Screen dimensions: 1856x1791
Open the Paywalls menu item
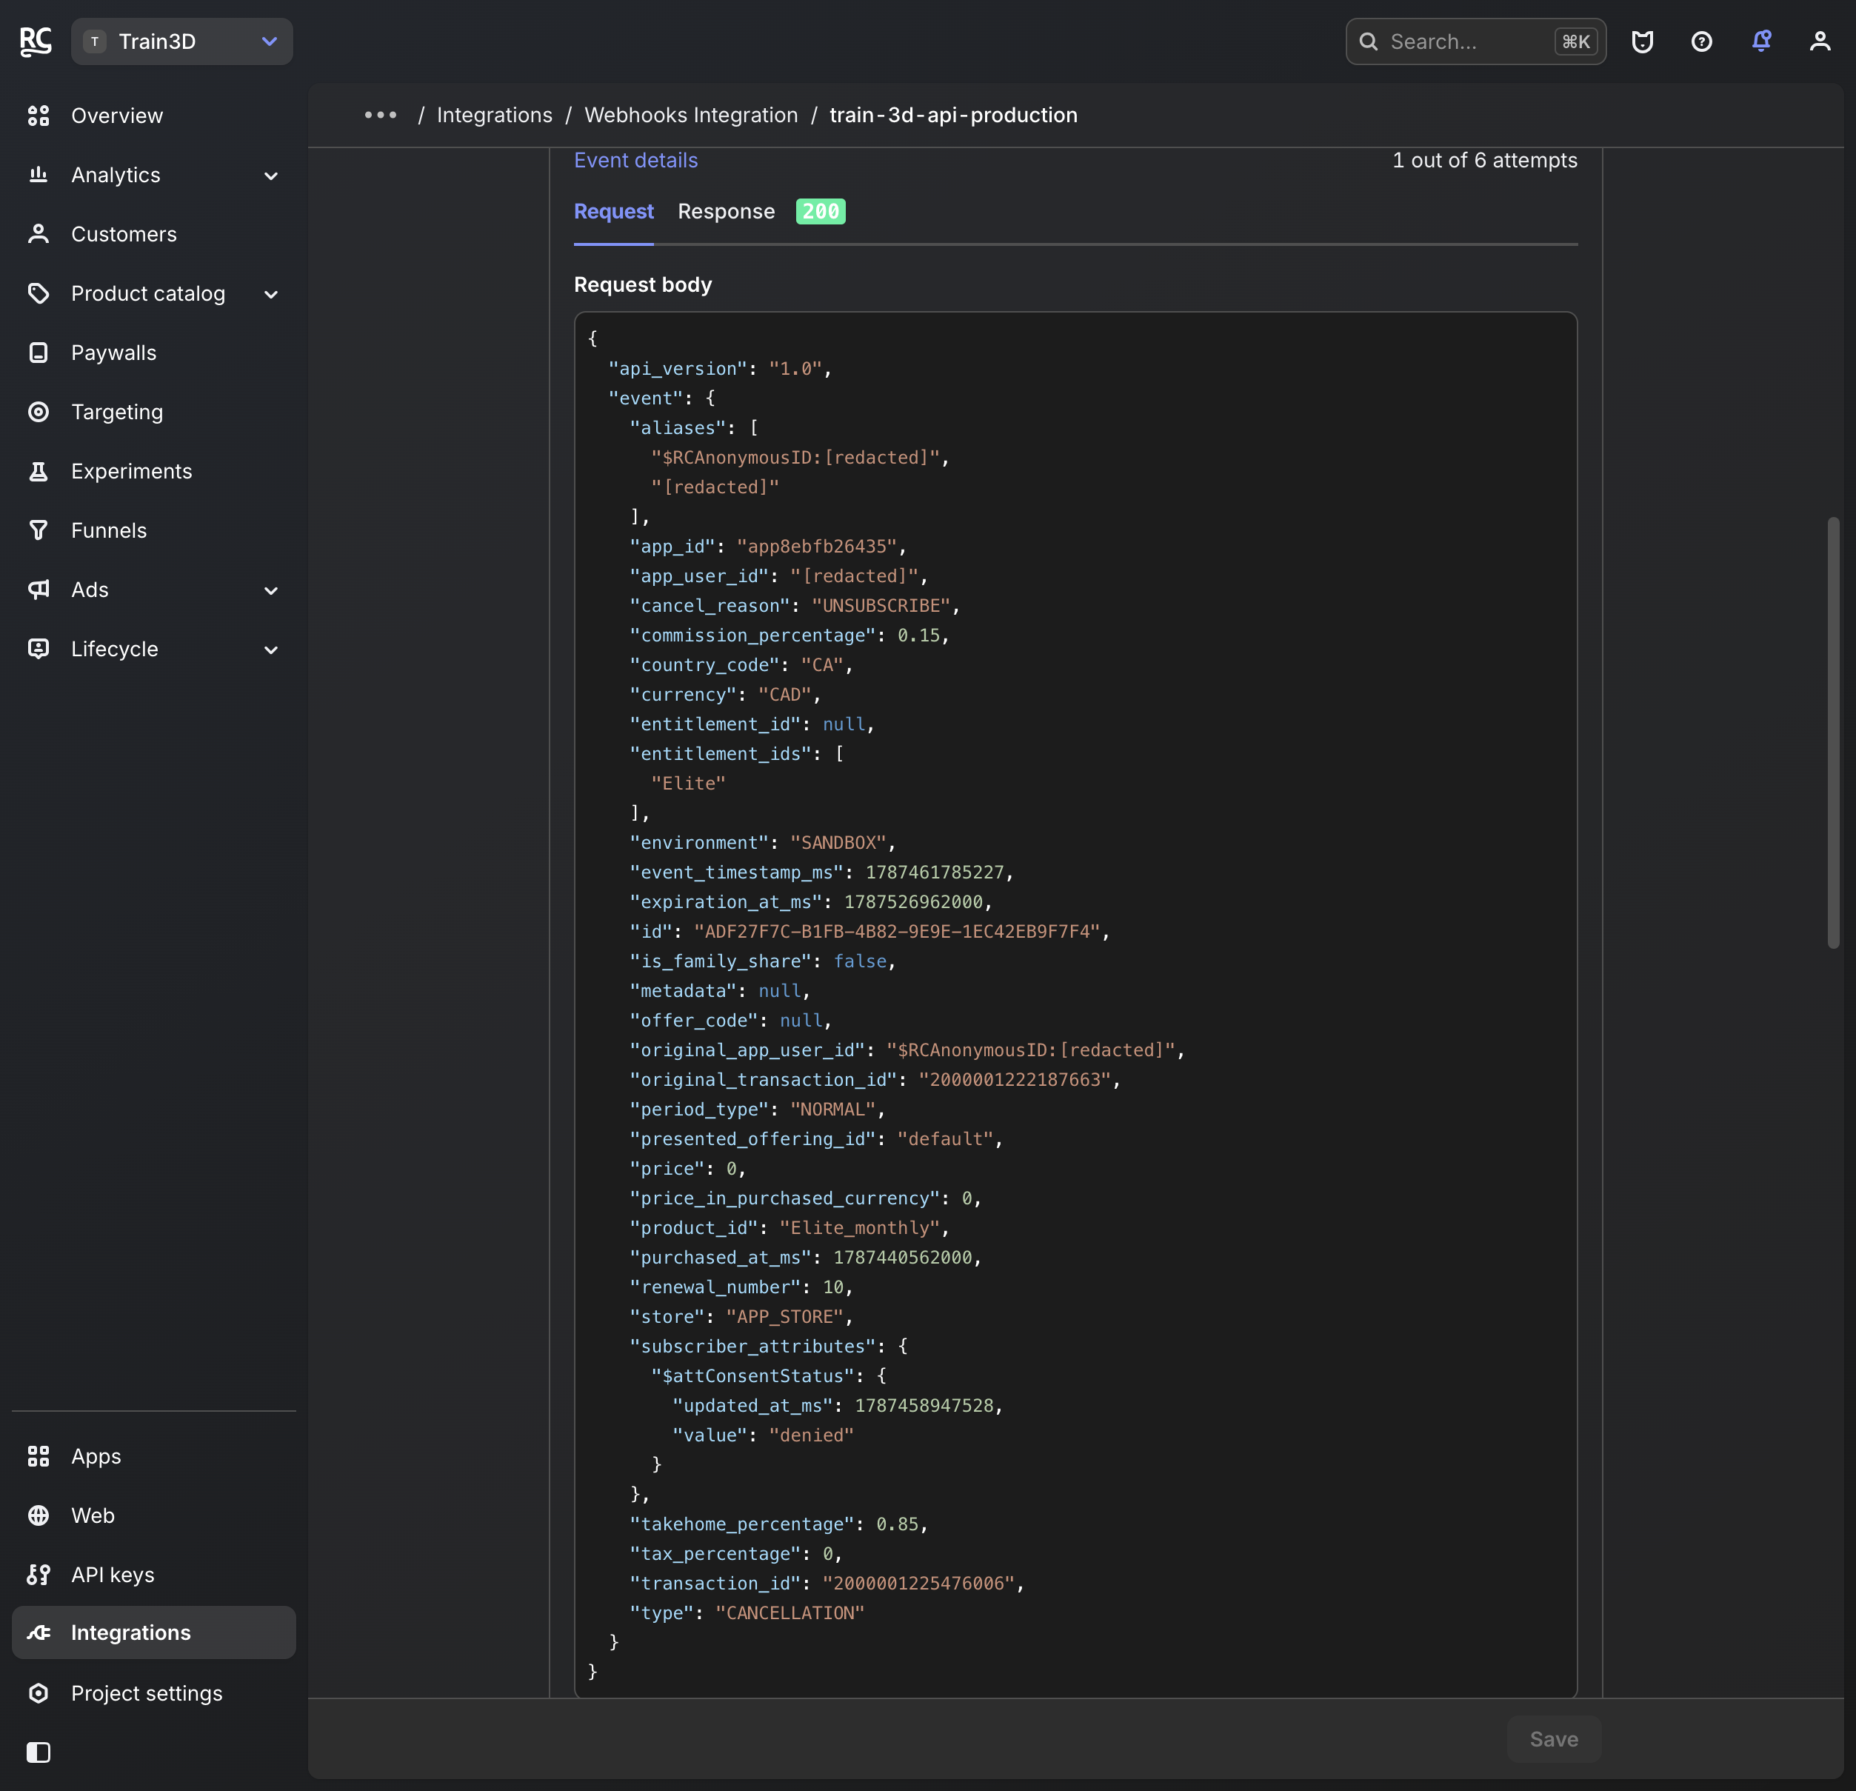click(153, 353)
